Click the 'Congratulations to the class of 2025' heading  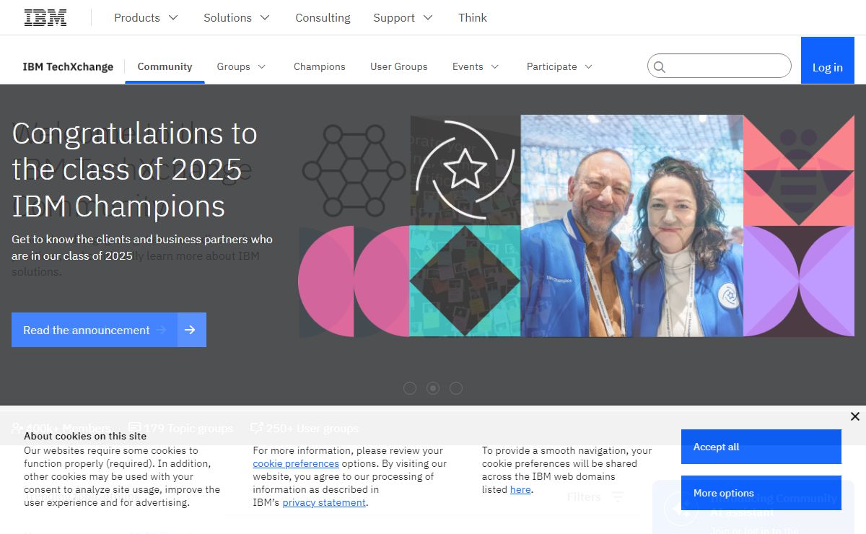135,170
